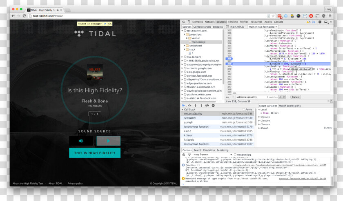Expand the stylesheets folder
This screenshot has width=343, height=201.
coord(185,46)
